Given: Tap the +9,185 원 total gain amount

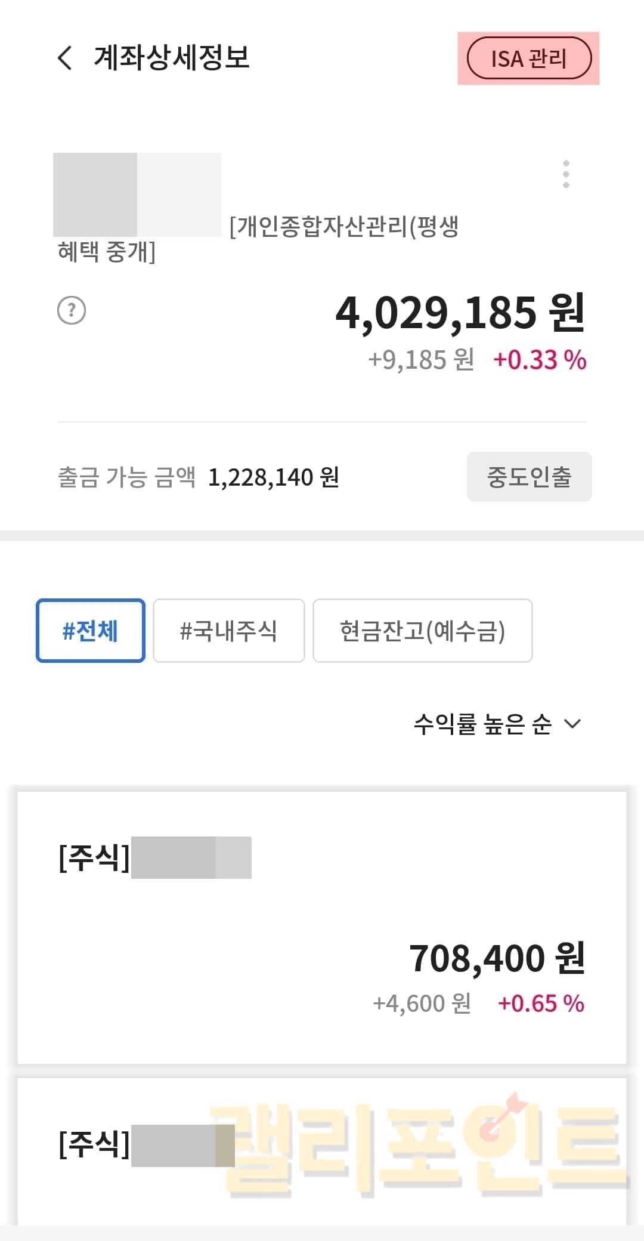Looking at the screenshot, I should (421, 360).
